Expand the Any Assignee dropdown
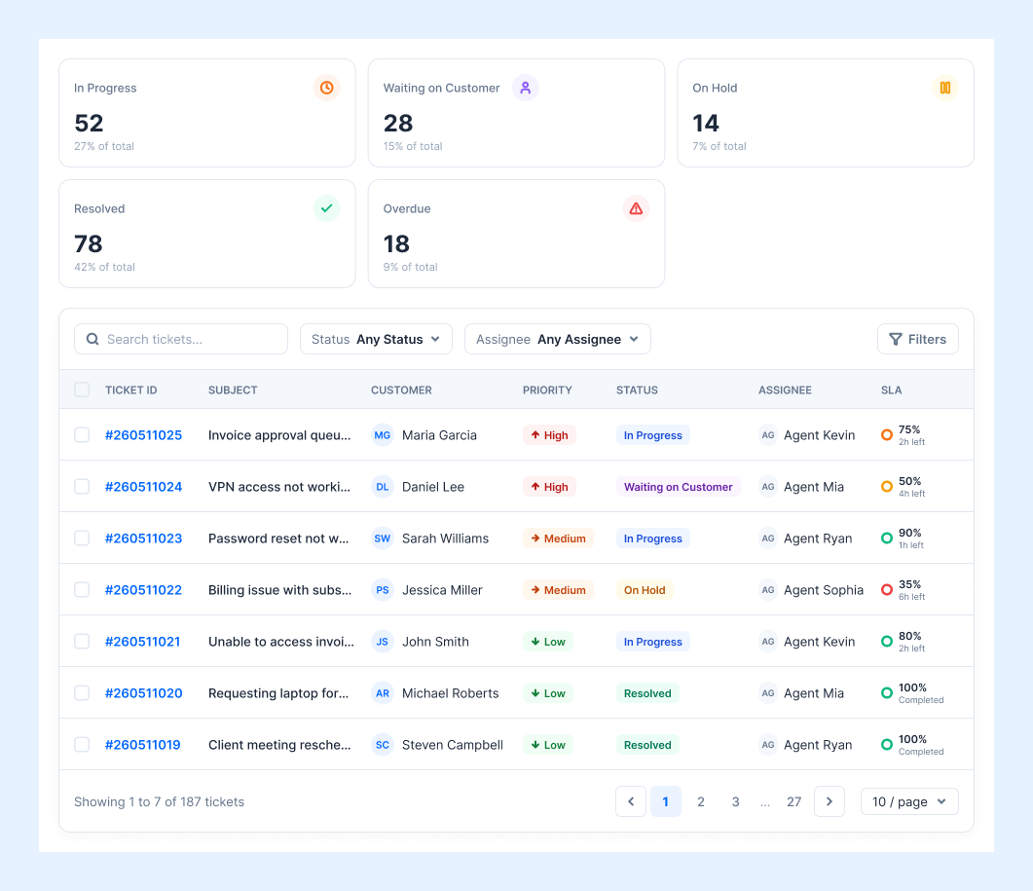Image resolution: width=1033 pixels, height=891 pixels. coord(557,339)
